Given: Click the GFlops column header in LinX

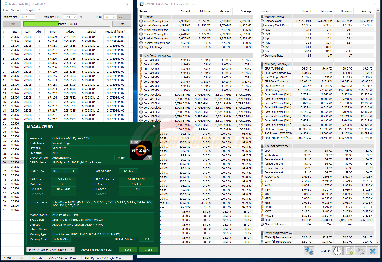Looking at the screenshot, I should (x=70, y=32).
